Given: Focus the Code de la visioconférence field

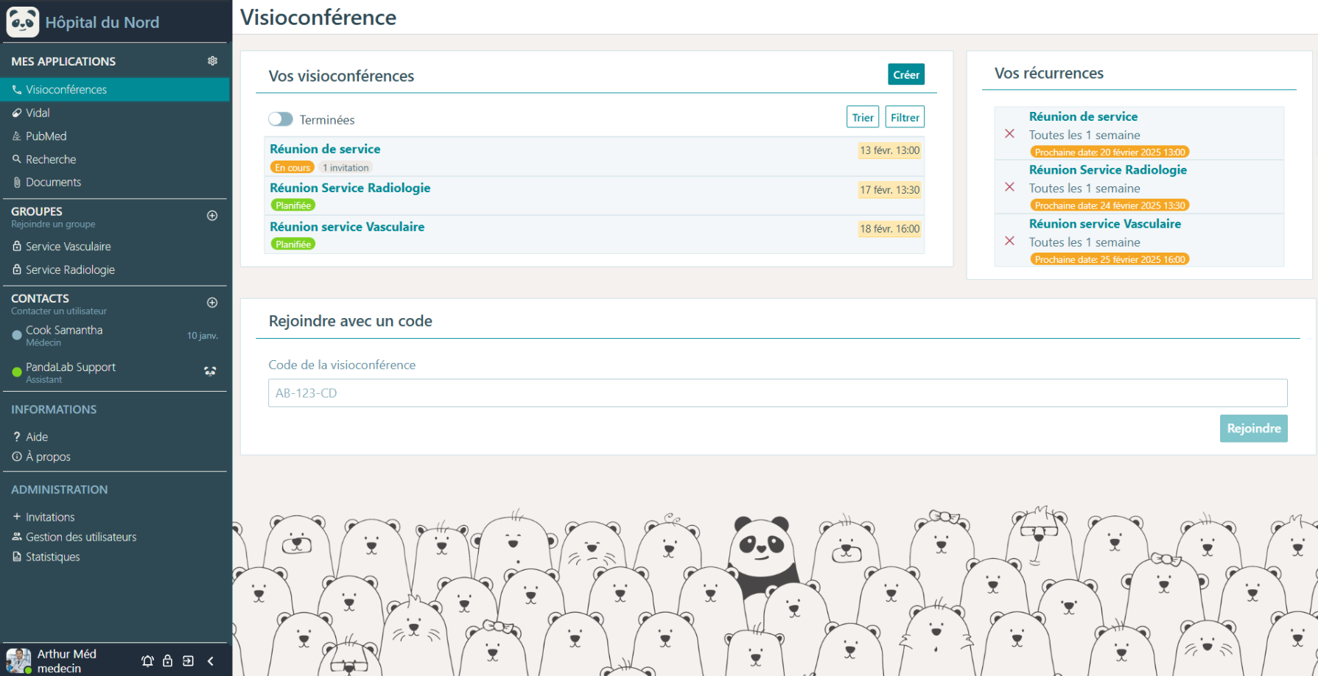Looking at the screenshot, I should 777,392.
